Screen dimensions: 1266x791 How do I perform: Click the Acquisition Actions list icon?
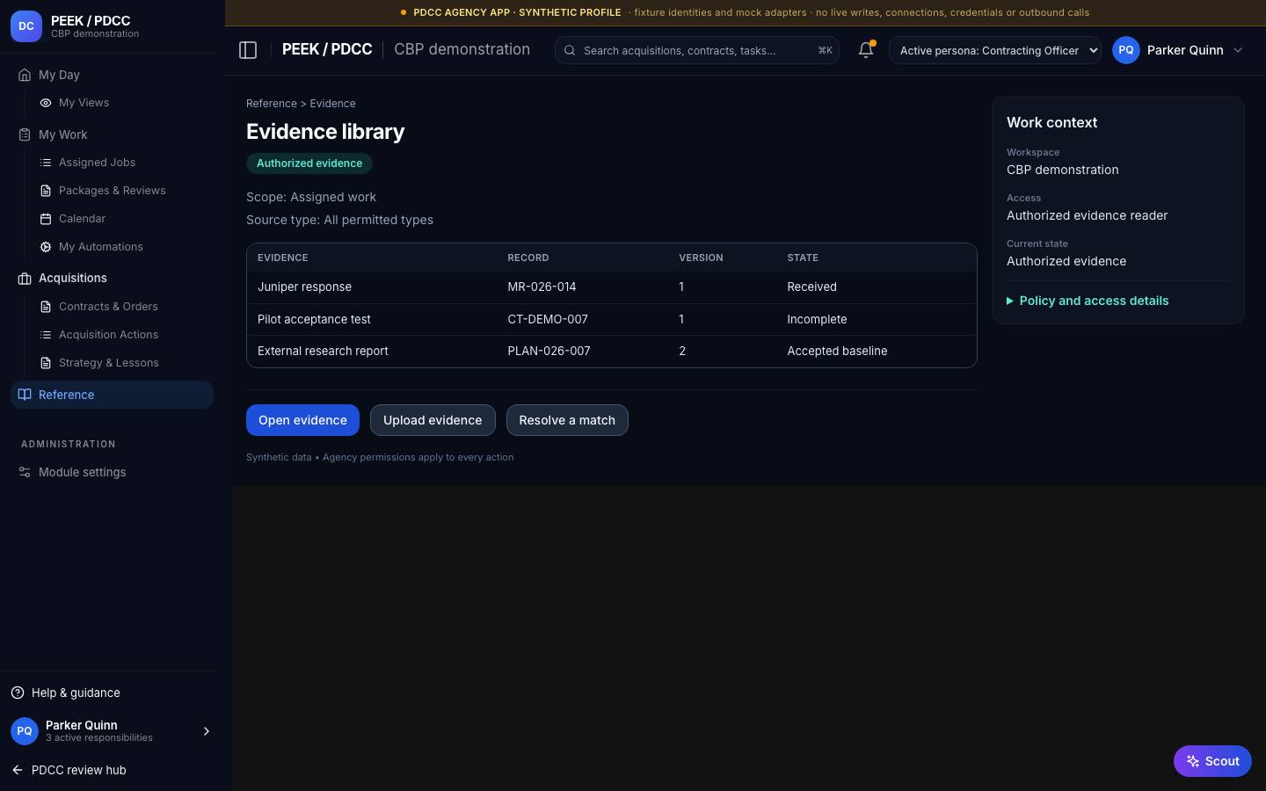click(46, 335)
